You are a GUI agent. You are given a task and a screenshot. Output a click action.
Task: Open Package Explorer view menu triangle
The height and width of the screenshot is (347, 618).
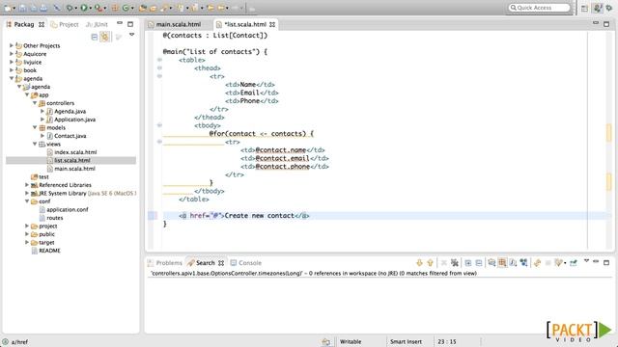tap(131, 35)
